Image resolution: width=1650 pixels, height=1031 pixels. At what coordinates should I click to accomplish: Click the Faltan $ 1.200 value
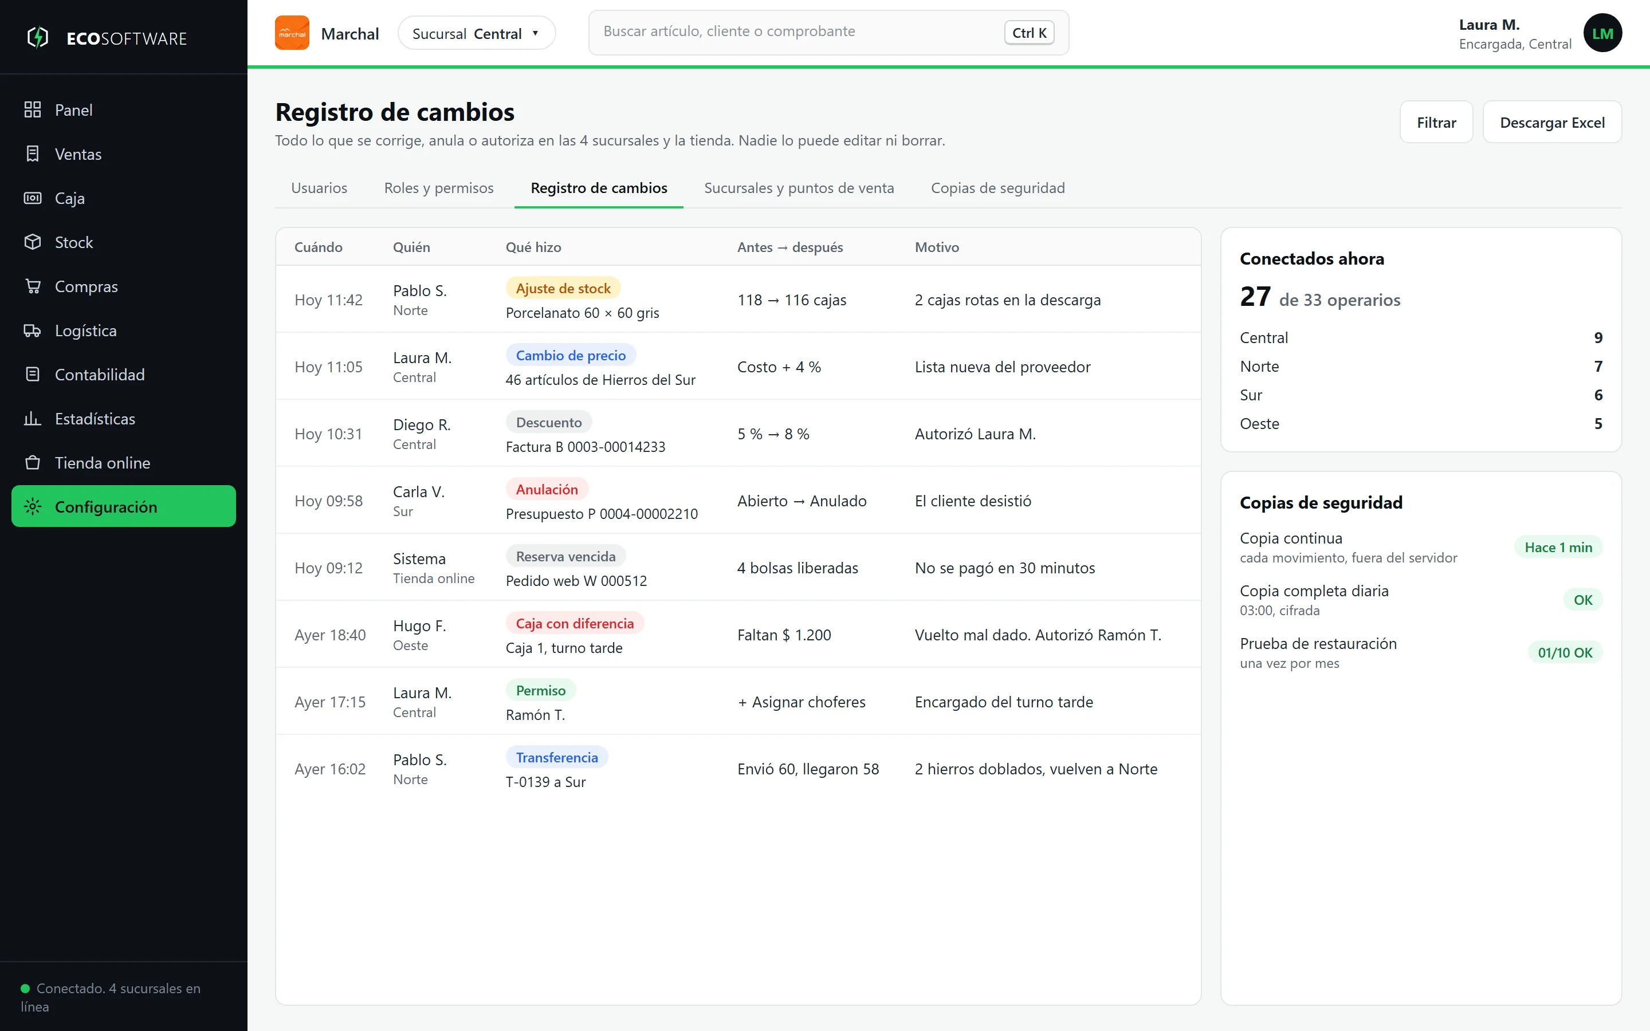[784, 635]
